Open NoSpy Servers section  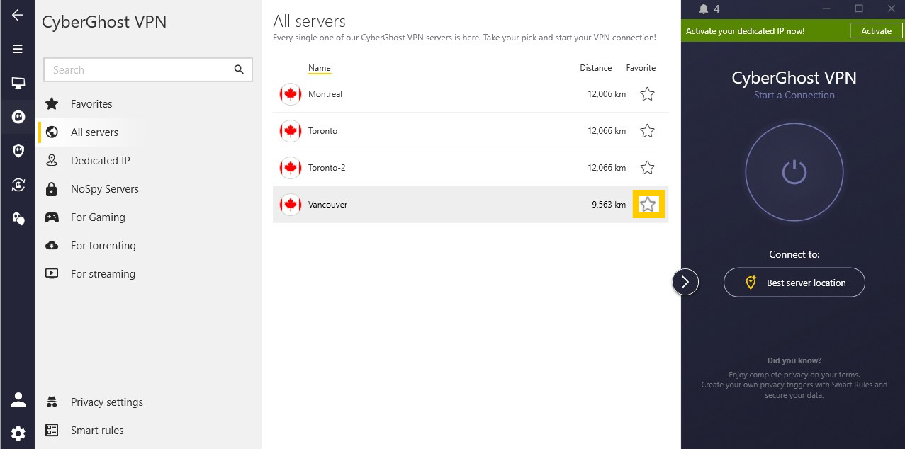[x=104, y=189]
